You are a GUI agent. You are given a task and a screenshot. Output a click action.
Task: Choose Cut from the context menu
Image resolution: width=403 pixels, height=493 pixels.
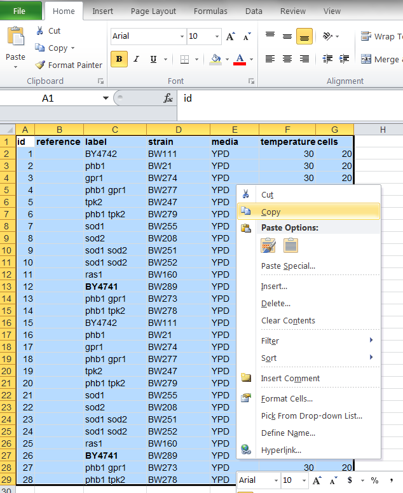(x=308, y=195)
